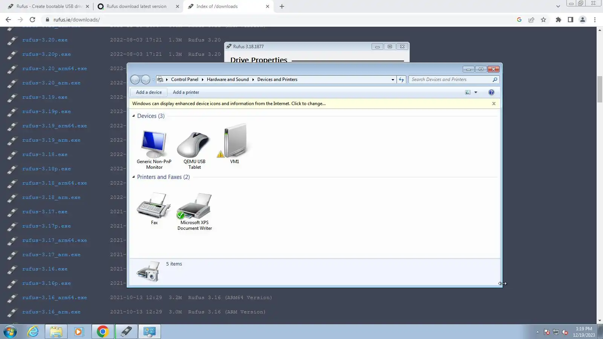Open rufus-3.17p.exe download link

[46, 226]
